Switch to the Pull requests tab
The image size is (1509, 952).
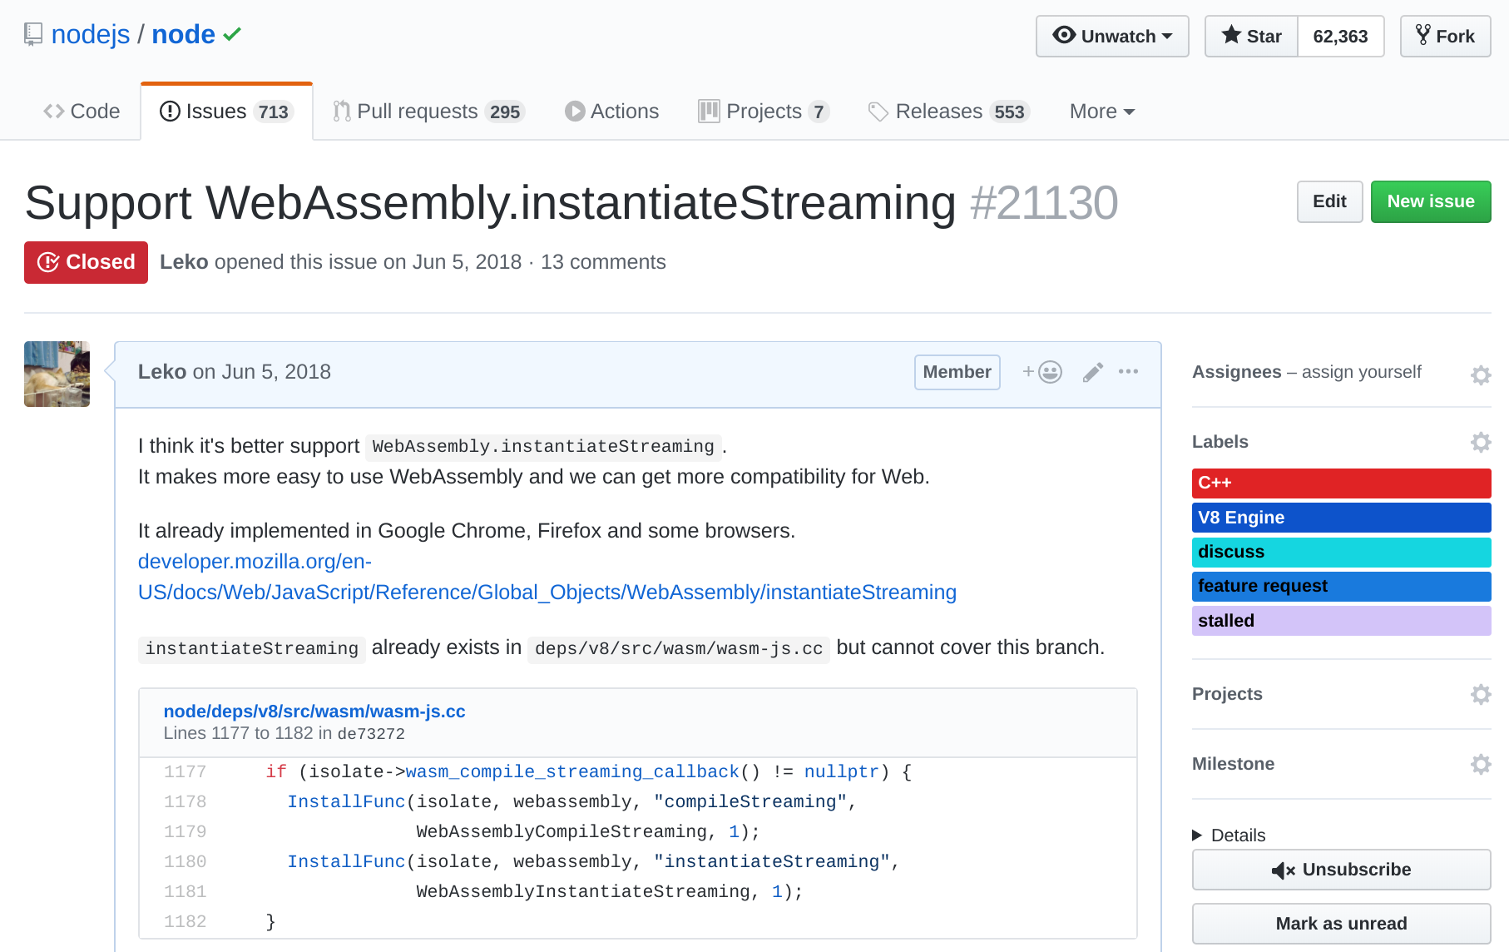click(428, 112)
